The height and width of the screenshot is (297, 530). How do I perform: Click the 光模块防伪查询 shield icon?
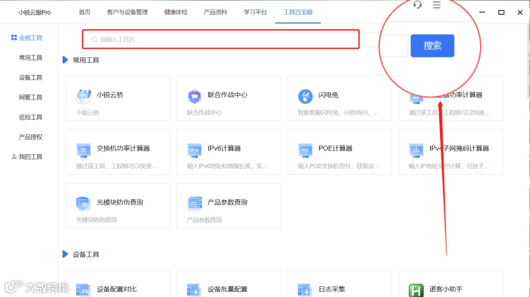point(83,203)
